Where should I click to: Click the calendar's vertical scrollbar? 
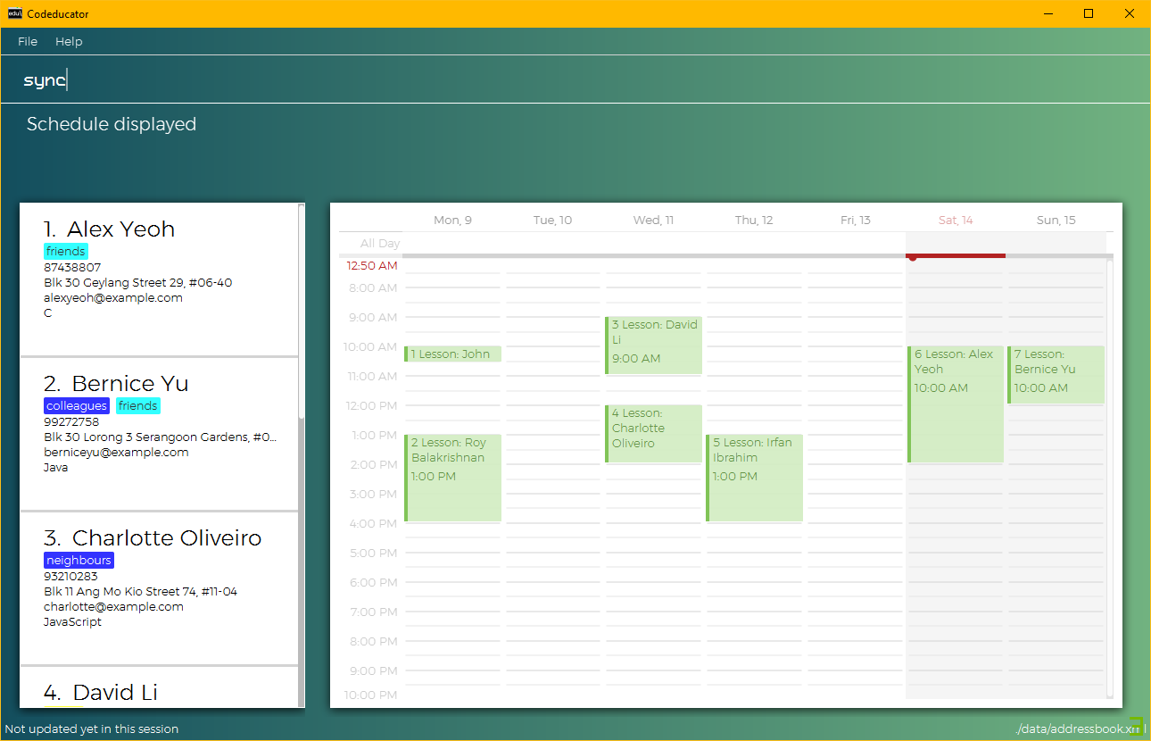[1110, 479]
